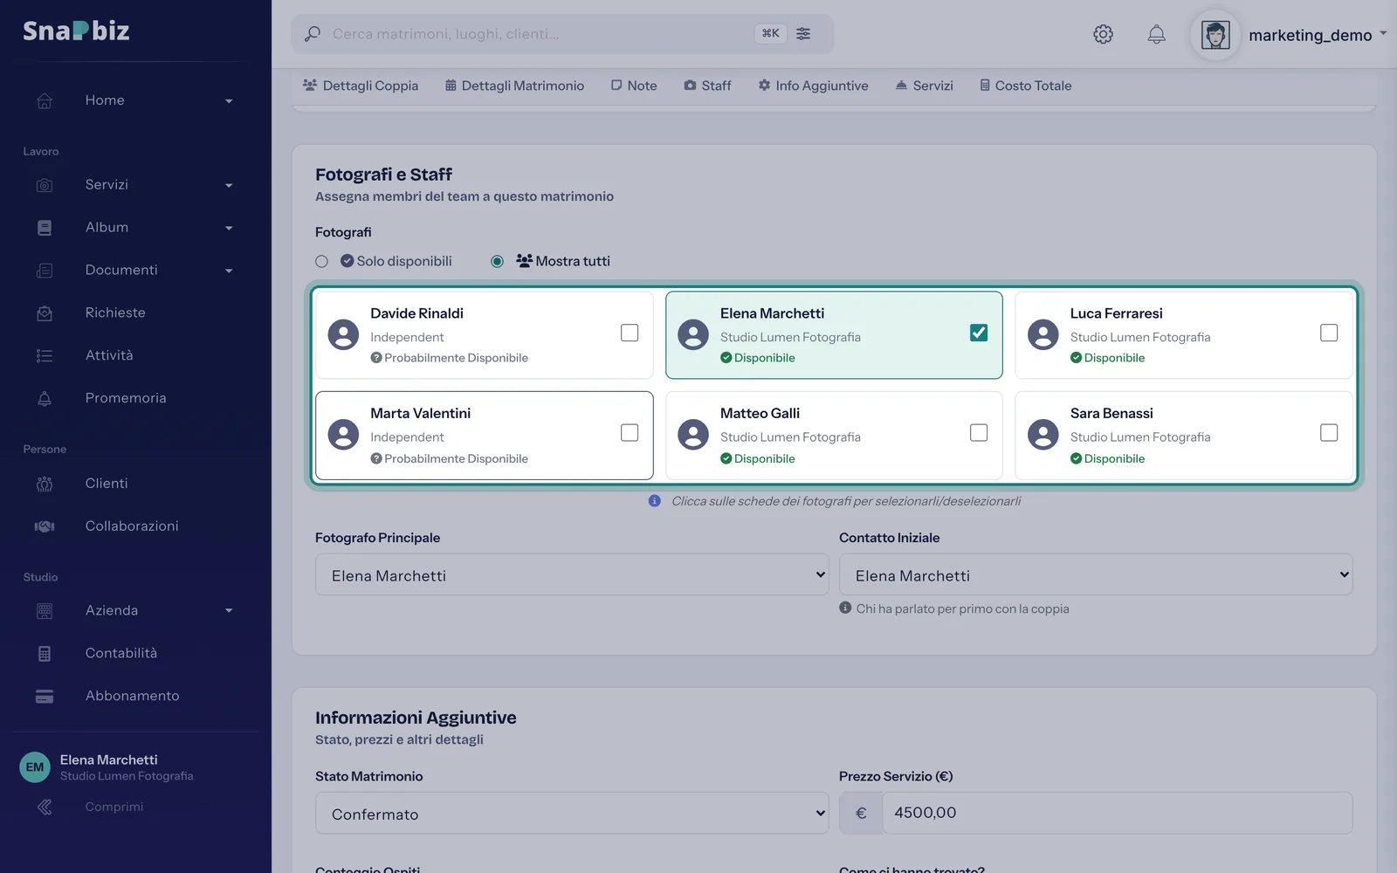Viewport: 1397px width, 873px height.
Task: Click the Prezzo Servizio input field
Action: point(1118,813)
